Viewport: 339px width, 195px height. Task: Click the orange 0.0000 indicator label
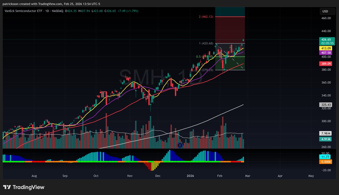tap(325, 162)
